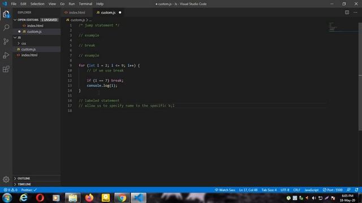Image resolution: width=362 pixels, height=203 pixels.
Task: Open the File menu
Action: [14, 4]
